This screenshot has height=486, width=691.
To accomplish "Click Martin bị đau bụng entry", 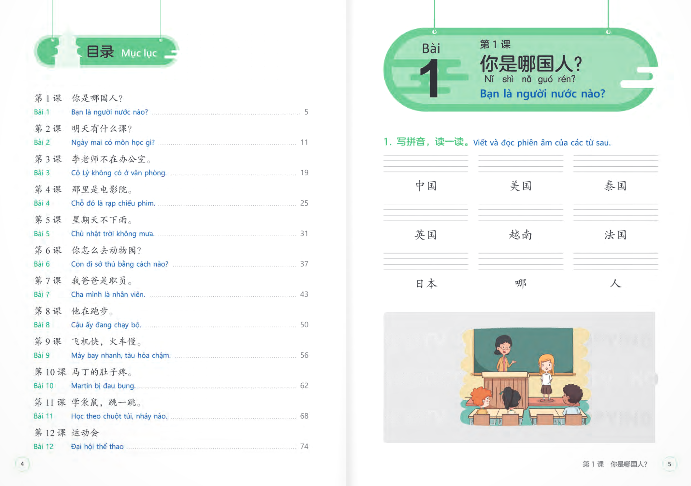I will point(104,386).
